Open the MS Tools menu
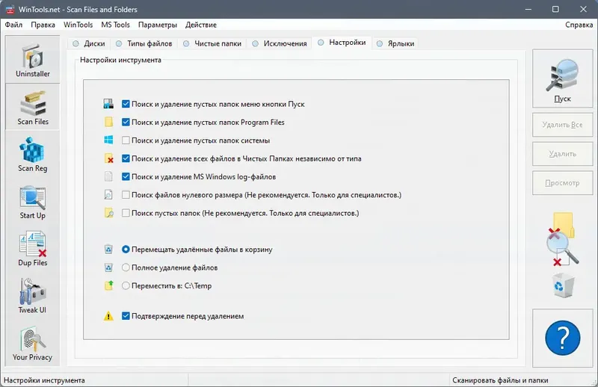 (115, 25)
